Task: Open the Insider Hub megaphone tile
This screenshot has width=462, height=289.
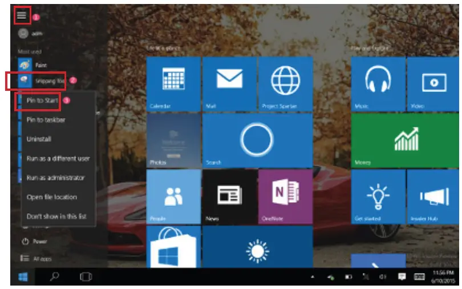Action: tap(433, 196)
